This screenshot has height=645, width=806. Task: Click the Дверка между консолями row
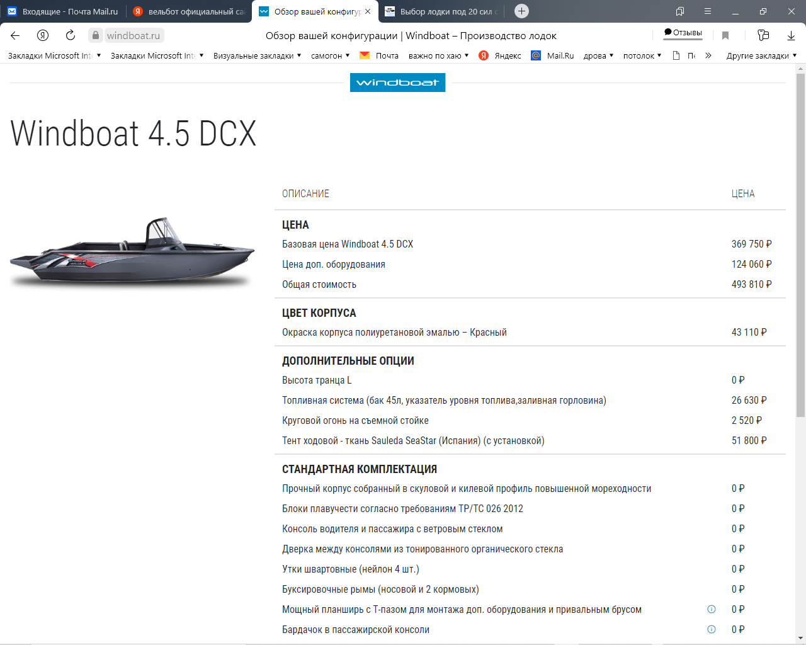530,549
